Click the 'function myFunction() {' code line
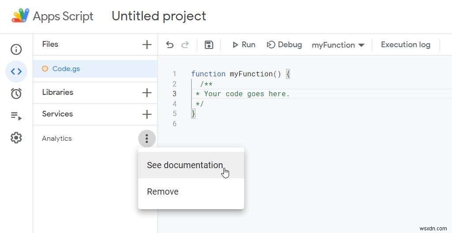The image size is (452, 233). pyautogui.click(x=241, y=74)
